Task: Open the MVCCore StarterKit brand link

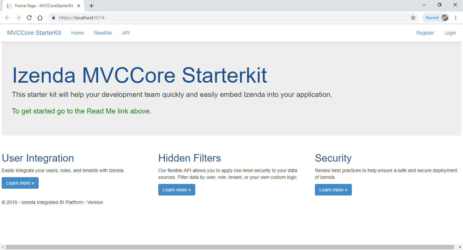Action: click(34, 33)
